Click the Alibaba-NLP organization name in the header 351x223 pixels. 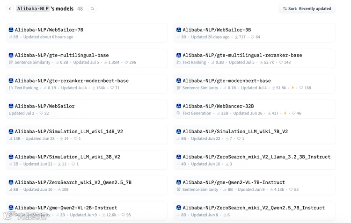coord(33,9)
